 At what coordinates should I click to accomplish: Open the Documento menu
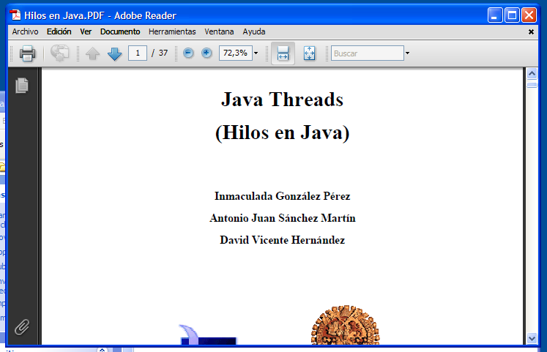(x=120, y=31)
